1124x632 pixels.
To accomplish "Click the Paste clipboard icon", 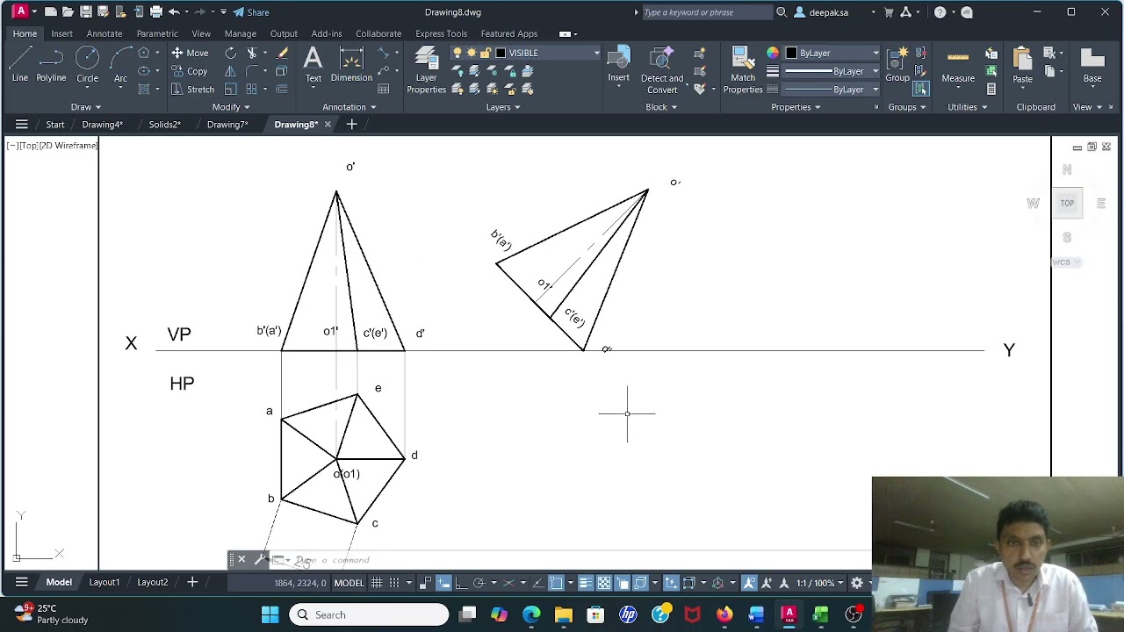I will 1022,64.
